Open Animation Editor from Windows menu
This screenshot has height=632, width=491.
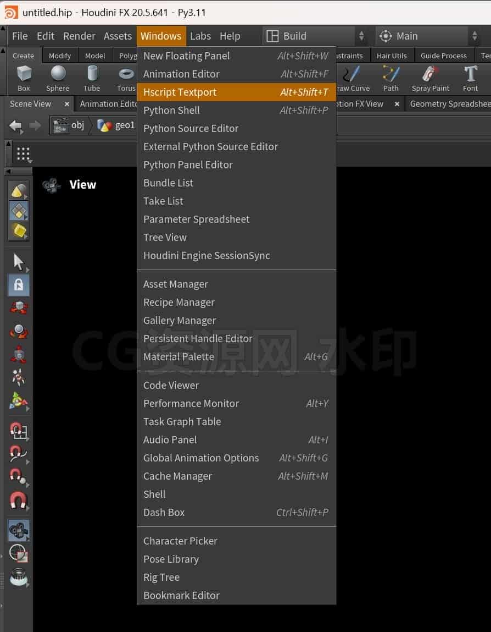(x=237, y=74)
